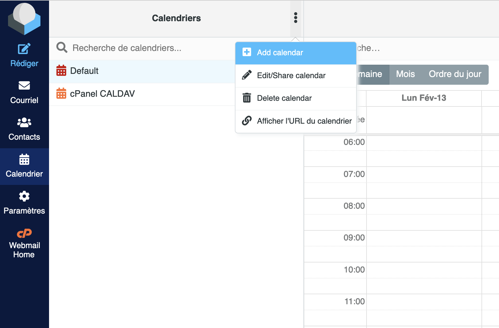Toggle the calendars three-dot options menu

pos(296,18)
